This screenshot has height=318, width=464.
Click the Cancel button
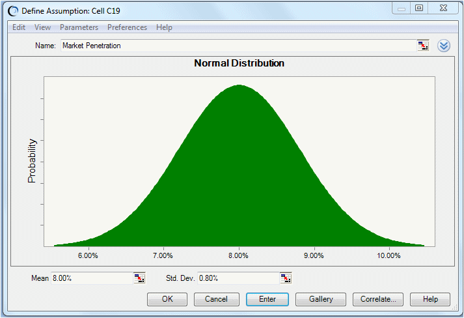(x=216, y=299)
